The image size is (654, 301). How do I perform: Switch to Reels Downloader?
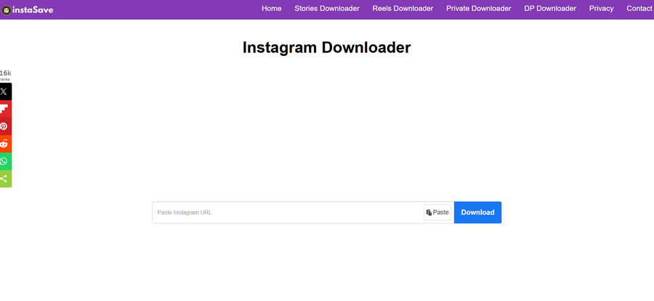pos(403,9)
